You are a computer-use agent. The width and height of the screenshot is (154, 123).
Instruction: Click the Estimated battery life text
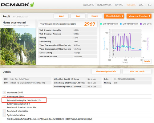tap(24, 100)
